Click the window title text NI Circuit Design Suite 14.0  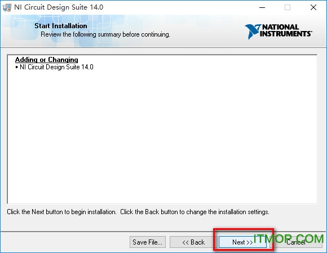59,7
